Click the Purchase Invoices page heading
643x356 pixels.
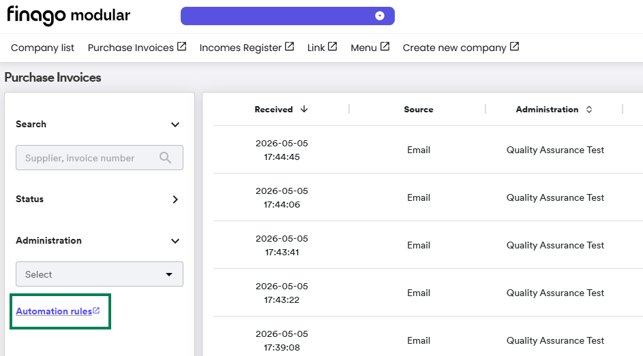coord(53,78)
